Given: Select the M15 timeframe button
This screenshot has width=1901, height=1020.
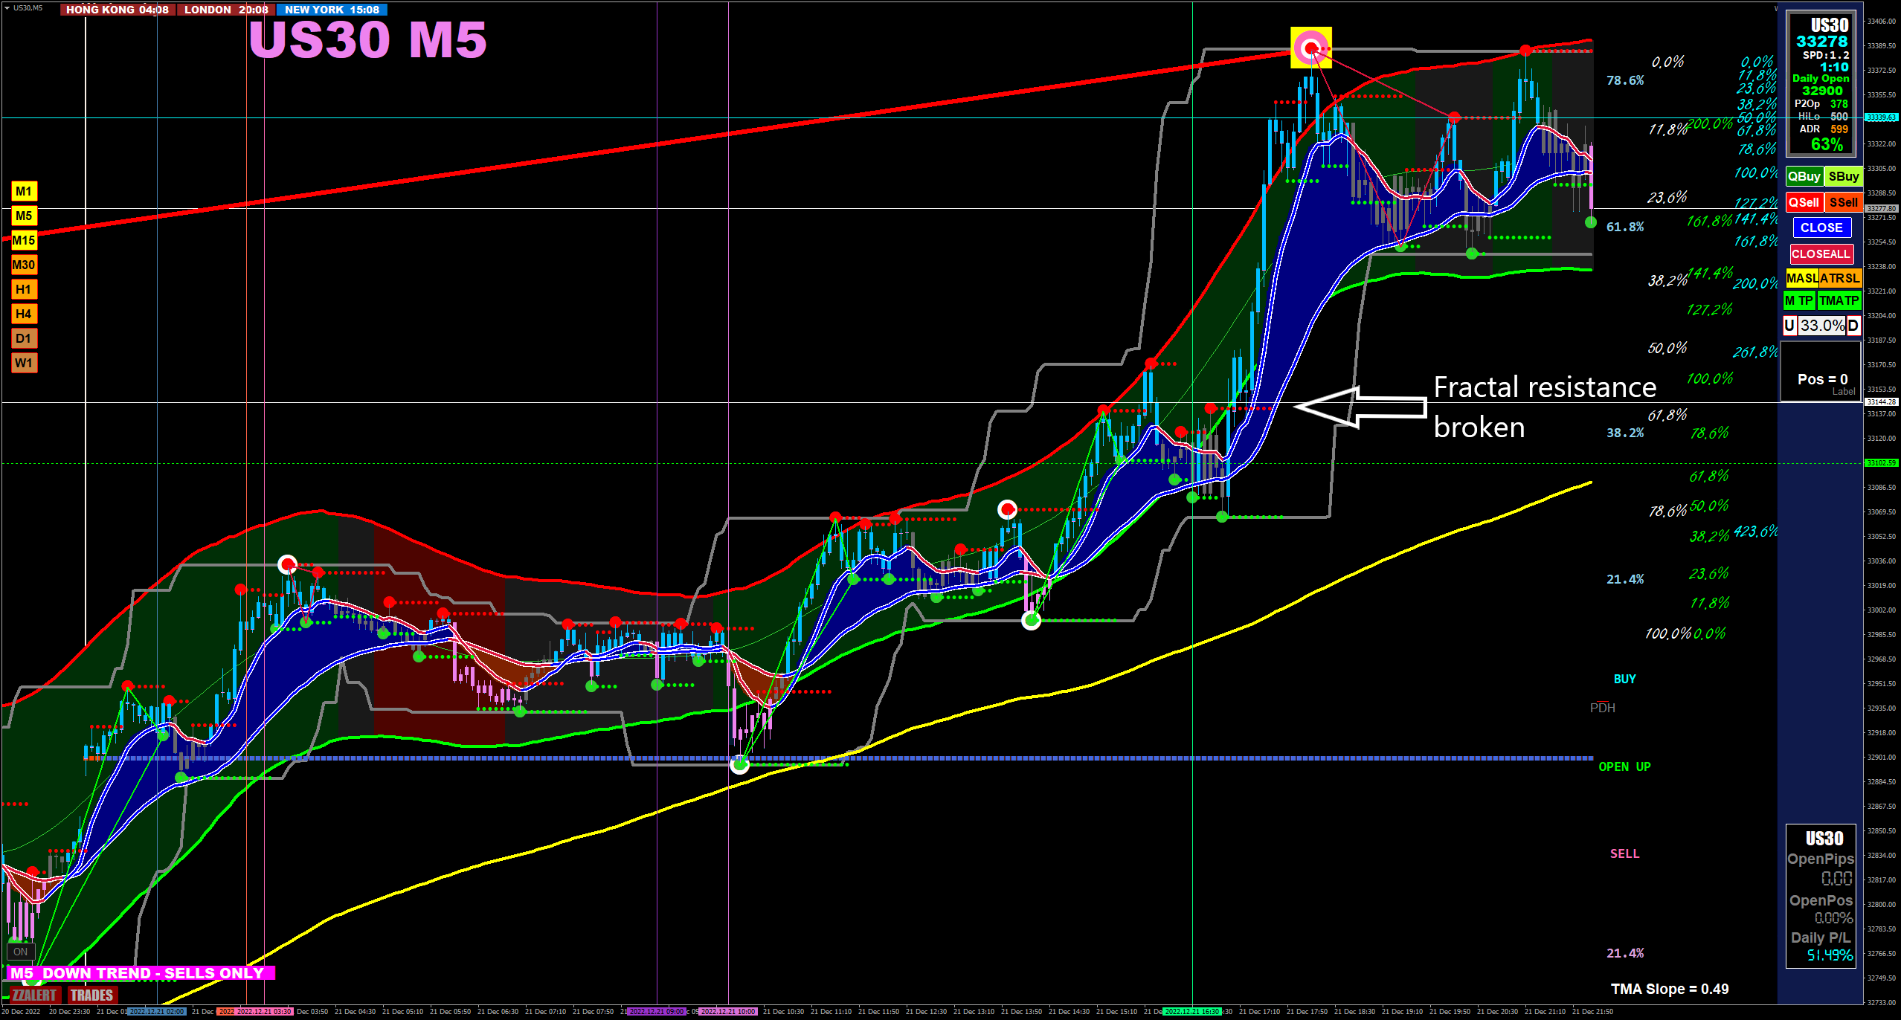Looking at the screenshot, I should click(24, 240).
